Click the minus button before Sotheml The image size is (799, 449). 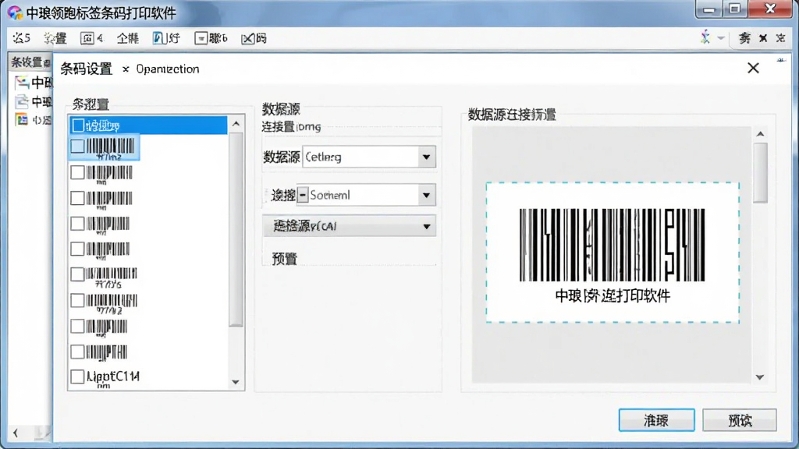click(303, 195)
